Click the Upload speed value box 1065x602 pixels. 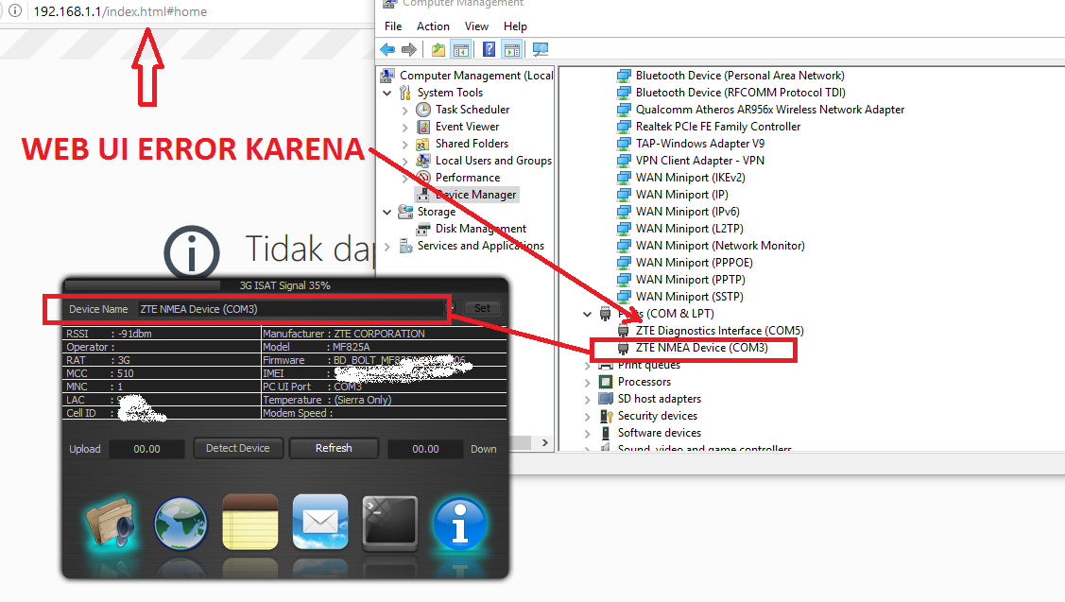click(x=146, y=449)
